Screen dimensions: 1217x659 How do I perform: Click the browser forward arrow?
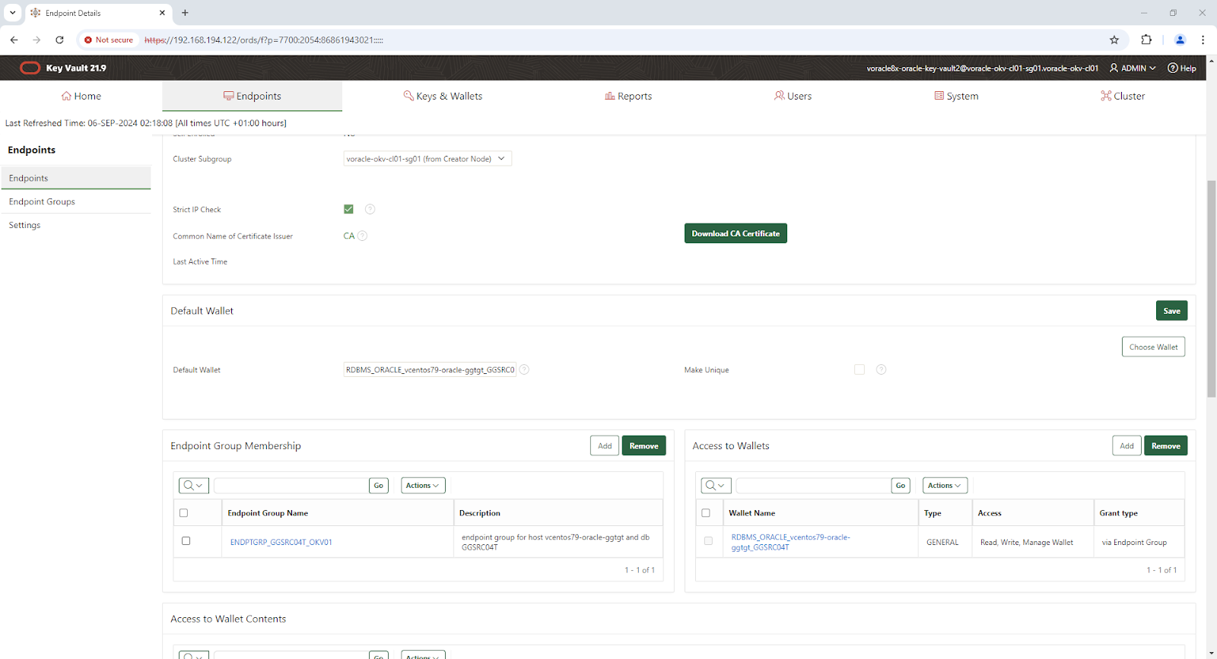[x=37, y=40]
